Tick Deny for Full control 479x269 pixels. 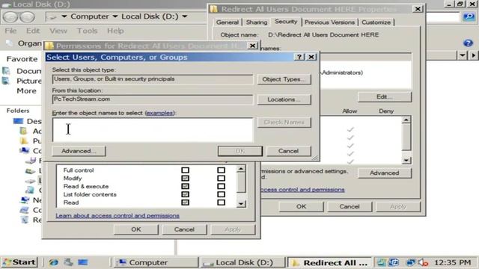point(222,170)
